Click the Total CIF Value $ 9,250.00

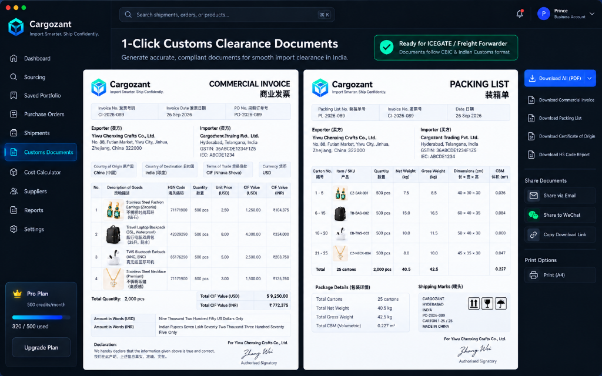277,296
